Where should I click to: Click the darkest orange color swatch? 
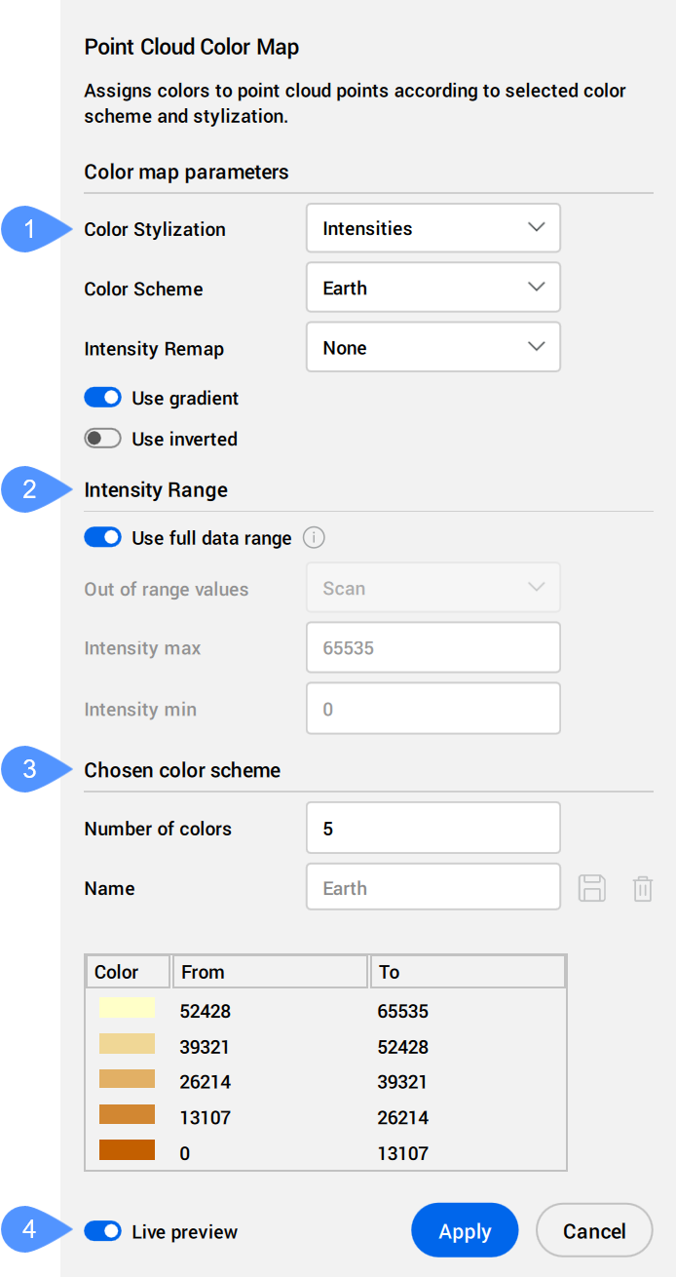click(127, 1151)
